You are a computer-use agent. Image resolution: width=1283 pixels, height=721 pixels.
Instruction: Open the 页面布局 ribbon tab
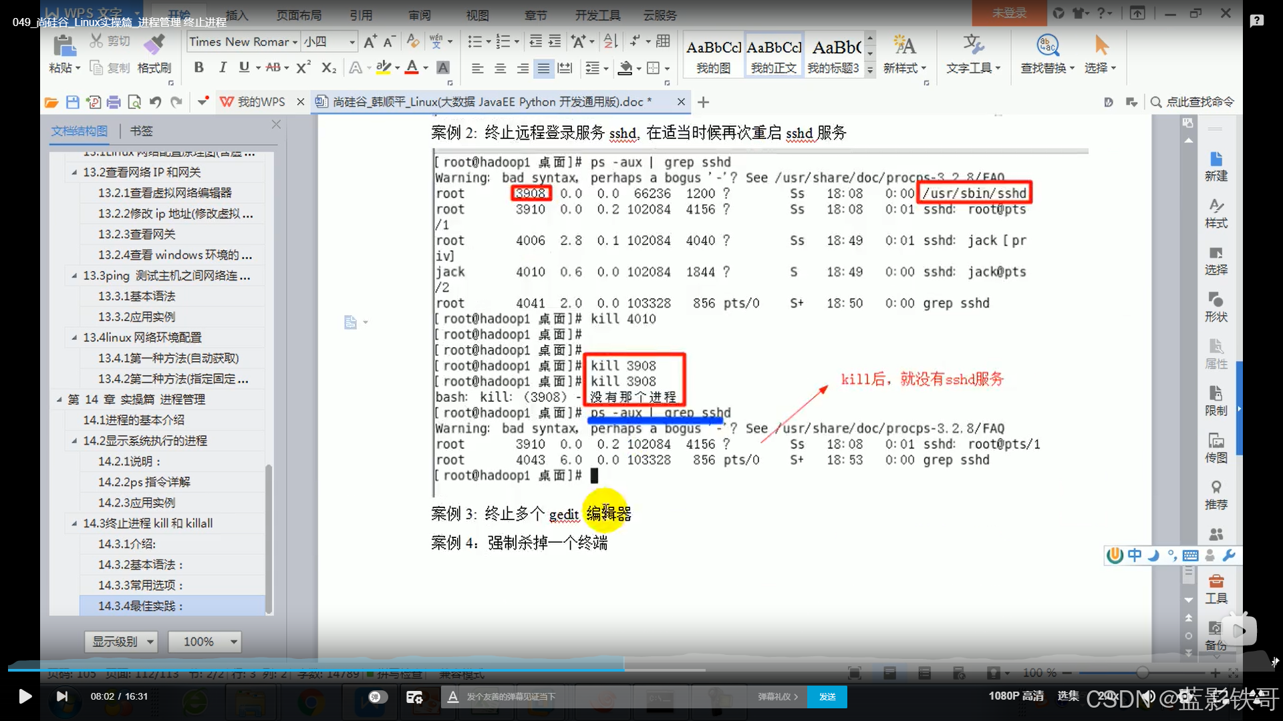pyautogui.click(x=299, y=15)
